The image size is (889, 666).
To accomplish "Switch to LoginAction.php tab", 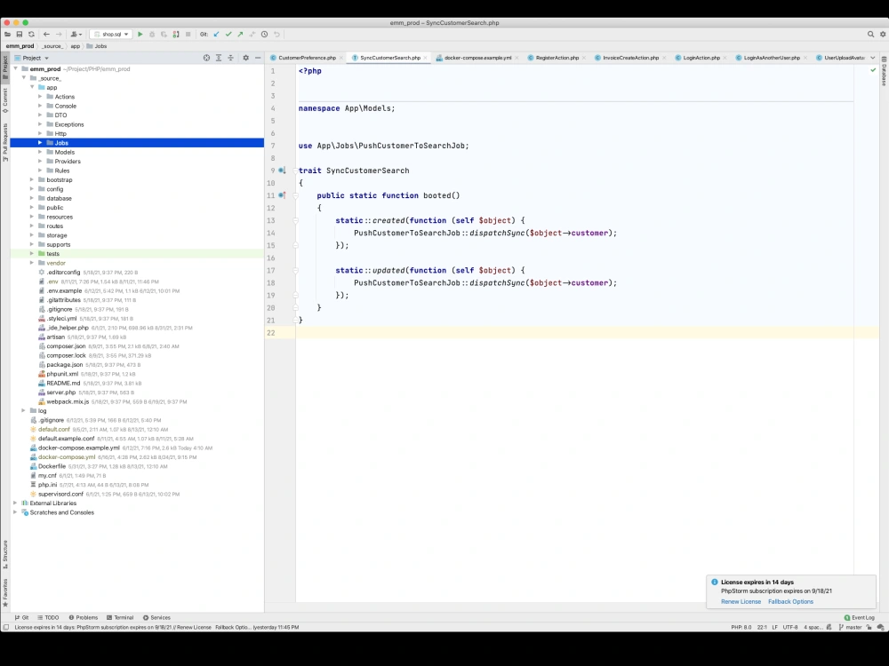I will tap(701, 58).
